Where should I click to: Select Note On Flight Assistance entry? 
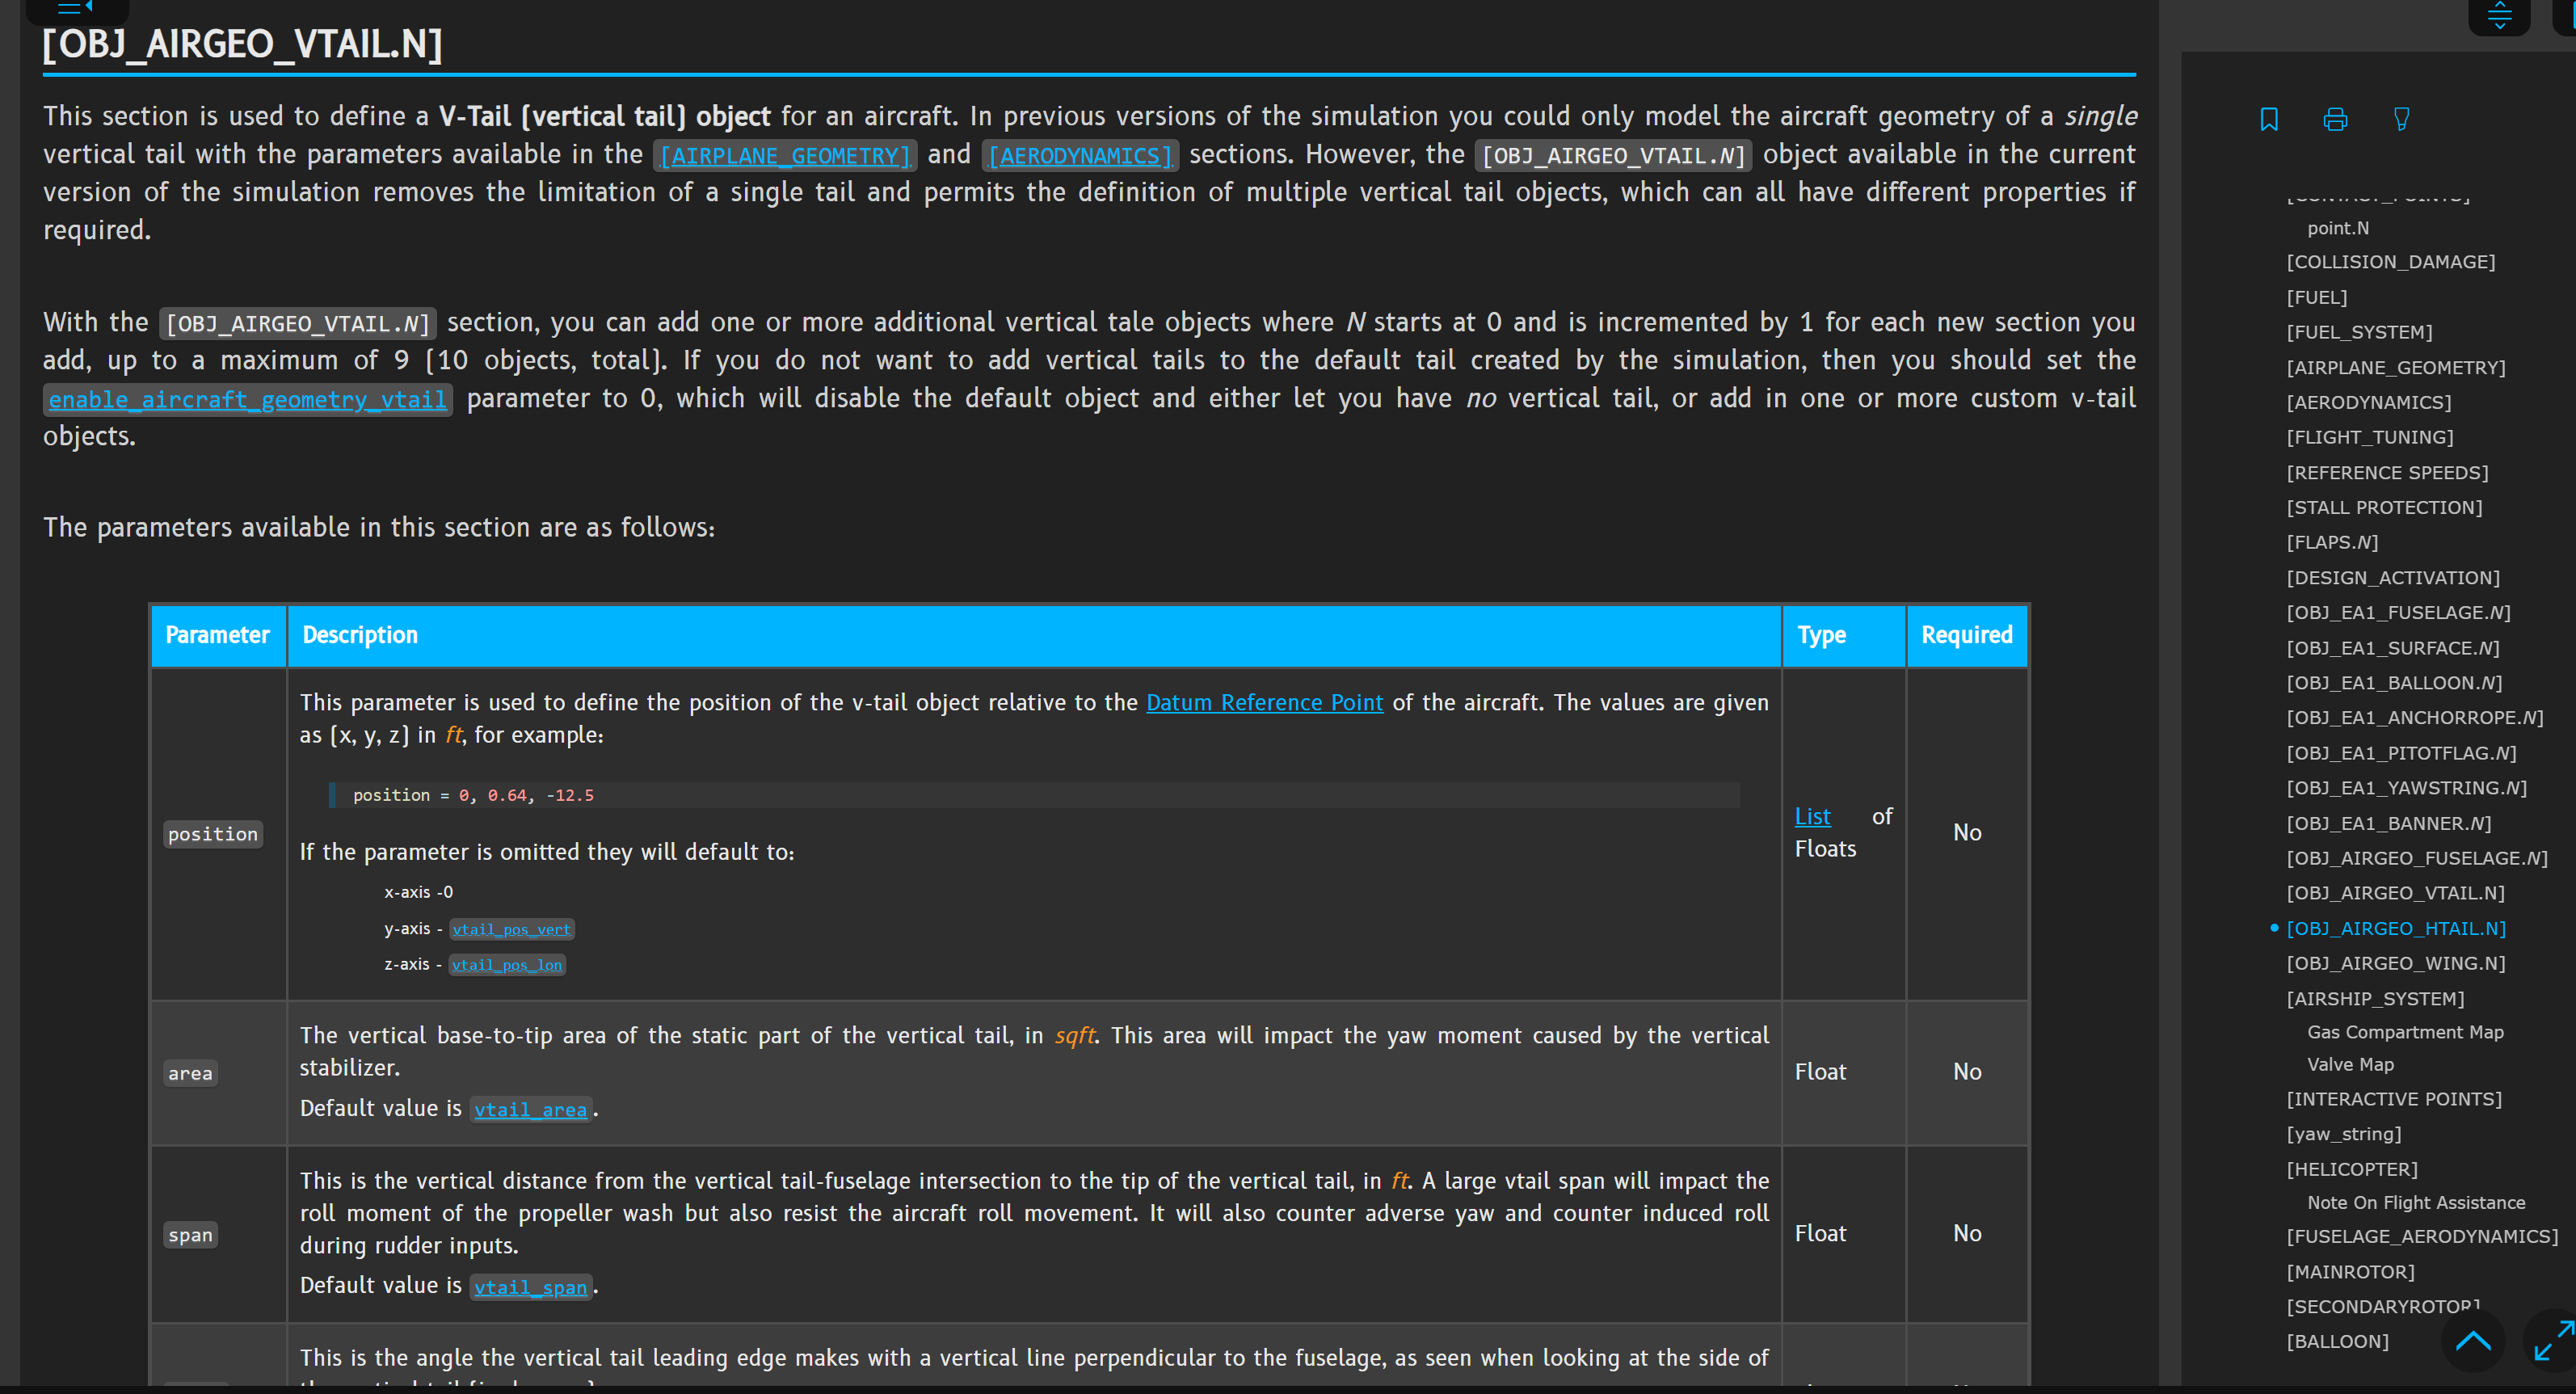2416,1203
